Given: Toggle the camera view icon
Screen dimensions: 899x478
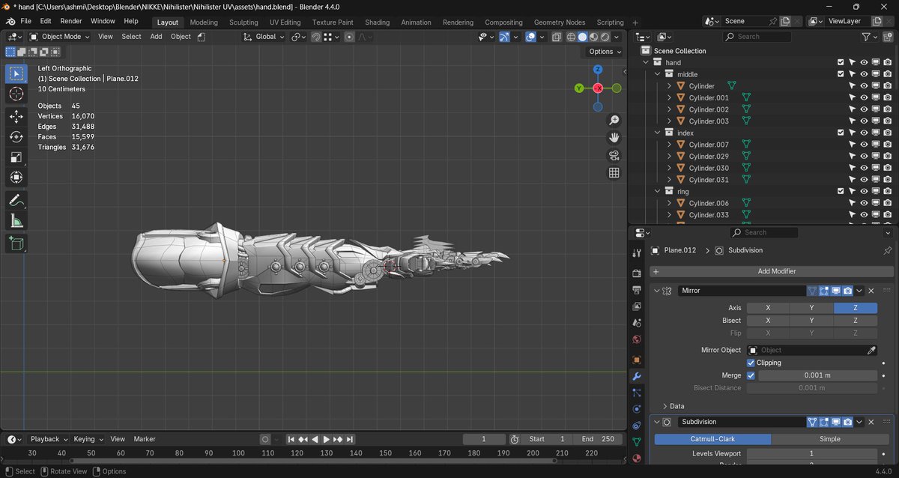Looking at the screenshot, I should click(614, 155).
